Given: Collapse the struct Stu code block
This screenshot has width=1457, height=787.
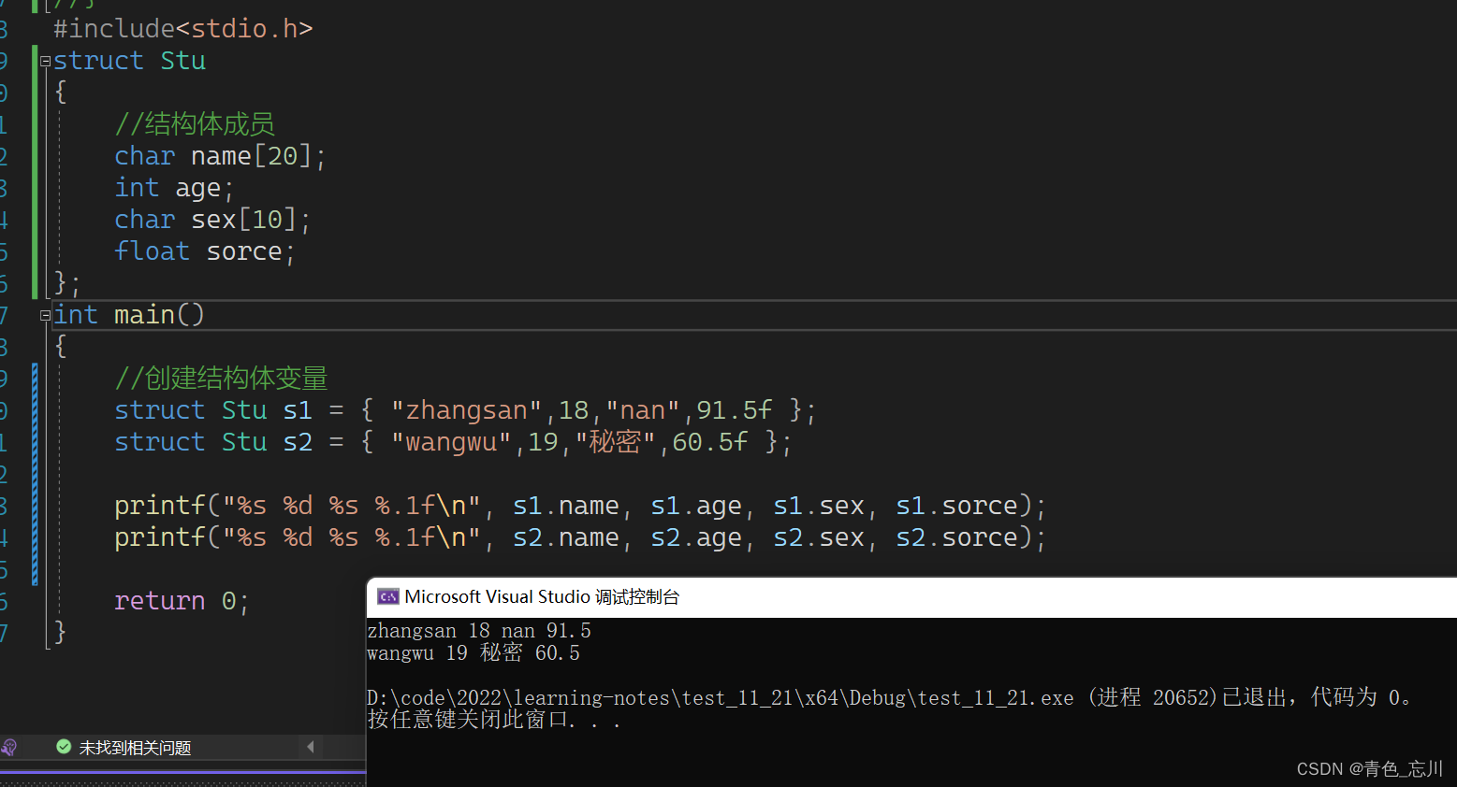Looking at the screenshot, I should pyautogui.click(x=44, y=60).
